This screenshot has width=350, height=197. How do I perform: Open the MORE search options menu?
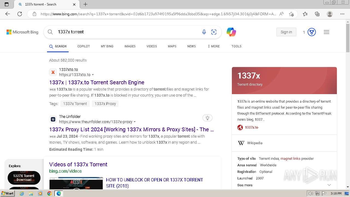[x=214, y=46]
